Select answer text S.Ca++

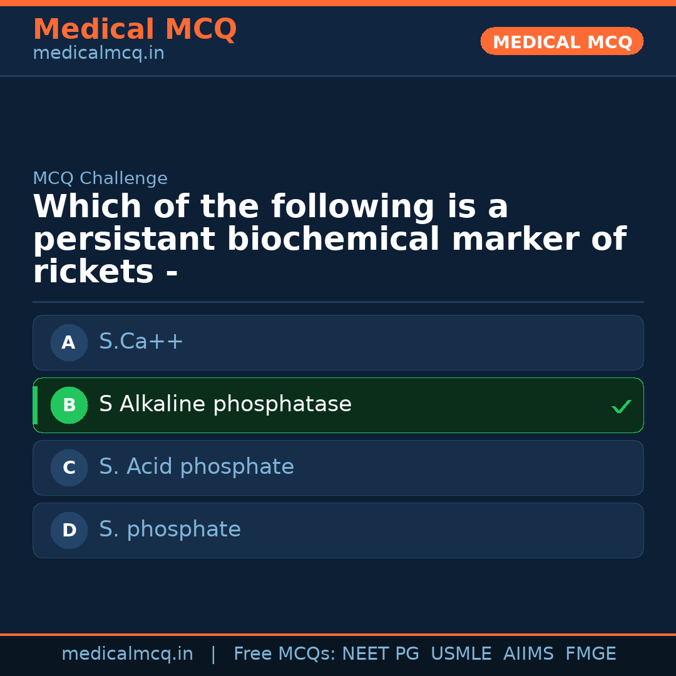pyautogui.click(x=141, y=342)
